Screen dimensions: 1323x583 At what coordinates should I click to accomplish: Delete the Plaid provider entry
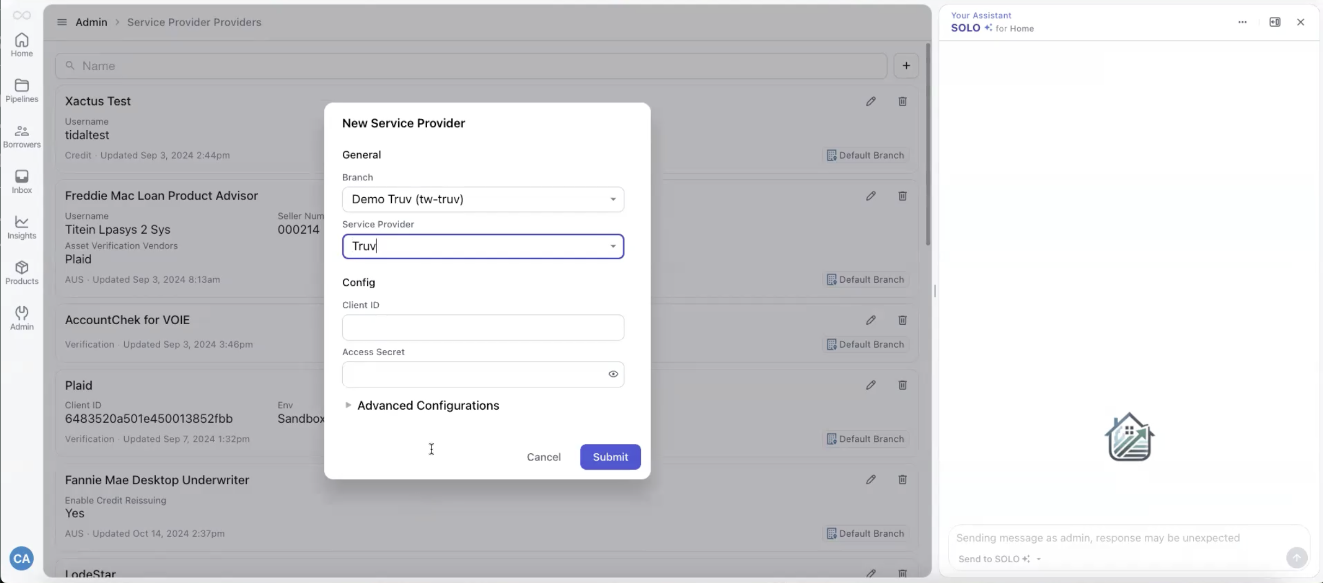coord(902,385)
